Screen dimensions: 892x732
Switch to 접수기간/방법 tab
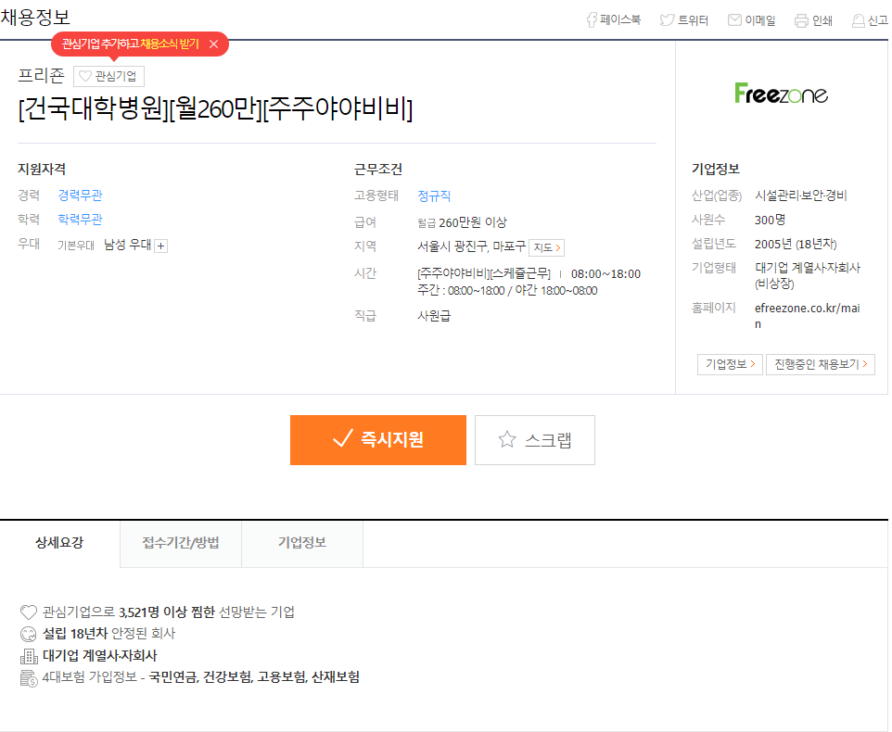pyautogui.click(x=181, y=543)
